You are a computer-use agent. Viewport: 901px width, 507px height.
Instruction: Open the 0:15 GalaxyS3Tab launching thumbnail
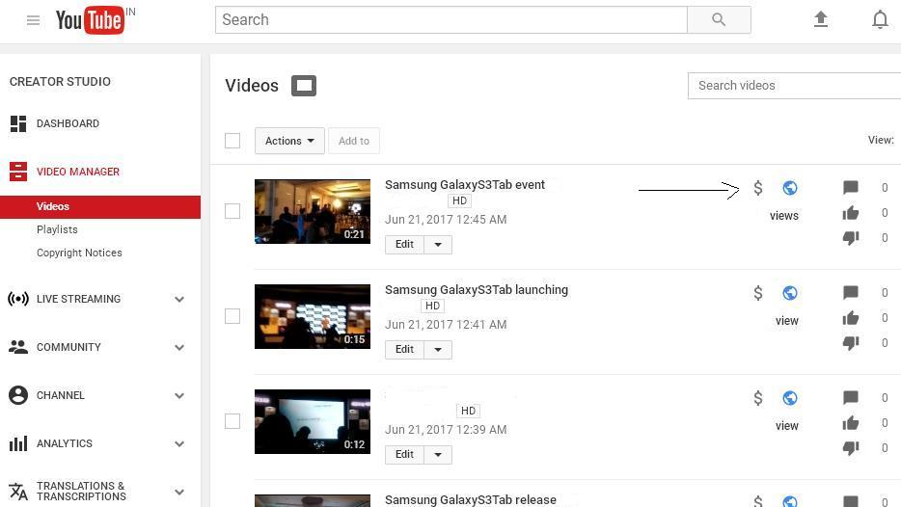(x=313, y=316)
